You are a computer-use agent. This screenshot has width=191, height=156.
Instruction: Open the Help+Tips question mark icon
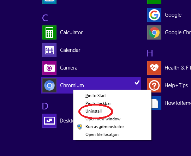(154, 85)
